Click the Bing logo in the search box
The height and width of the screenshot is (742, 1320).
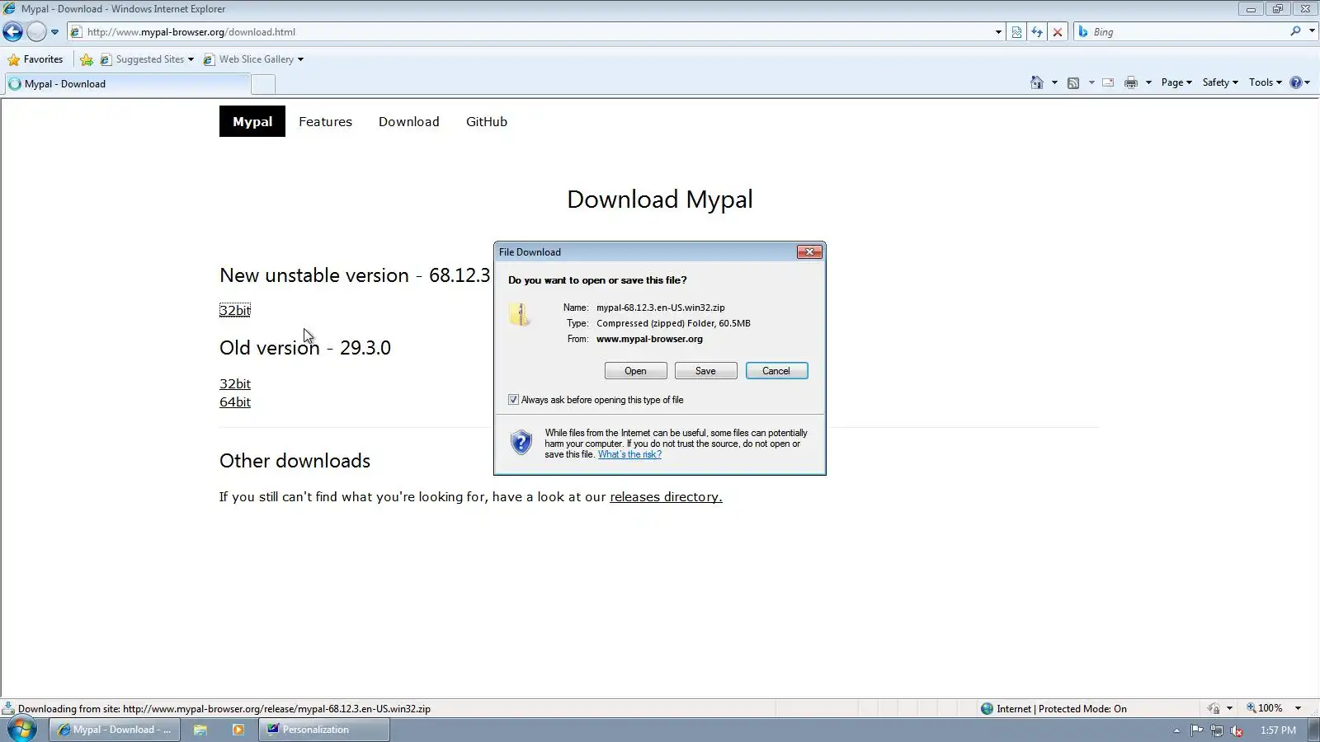(x=1083, y=32)
